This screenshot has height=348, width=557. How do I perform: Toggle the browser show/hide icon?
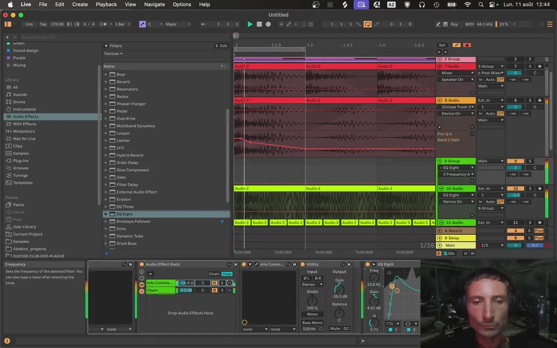tap(8, 24)
